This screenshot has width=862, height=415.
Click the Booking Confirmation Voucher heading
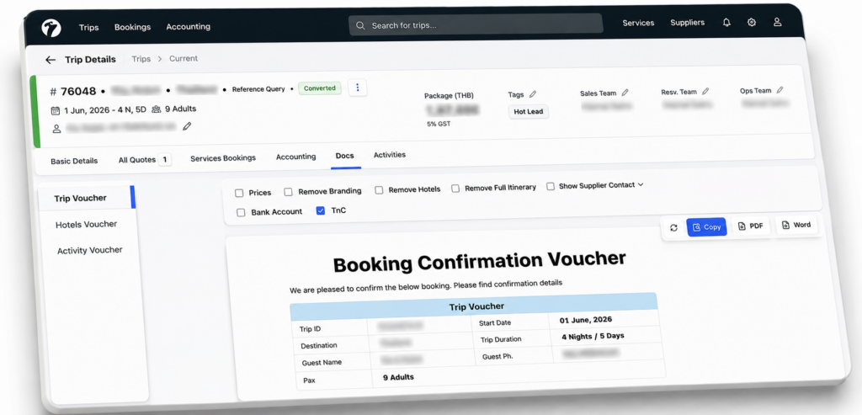click(479, 262)
